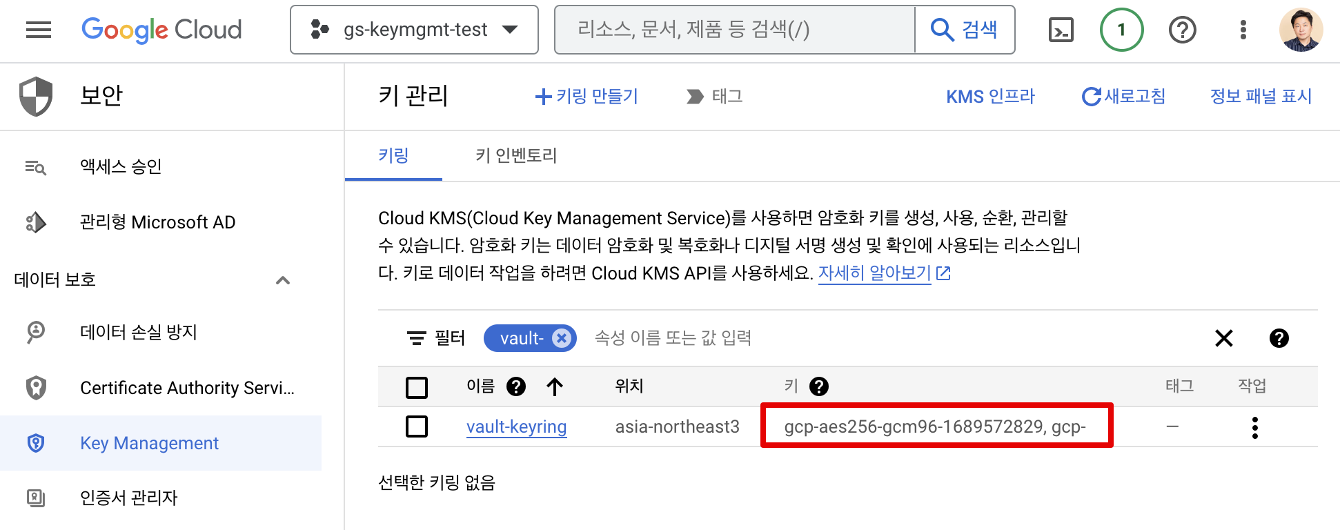
Task: Open the 자세히 알아보기 link
Action: tap(884, 273)
